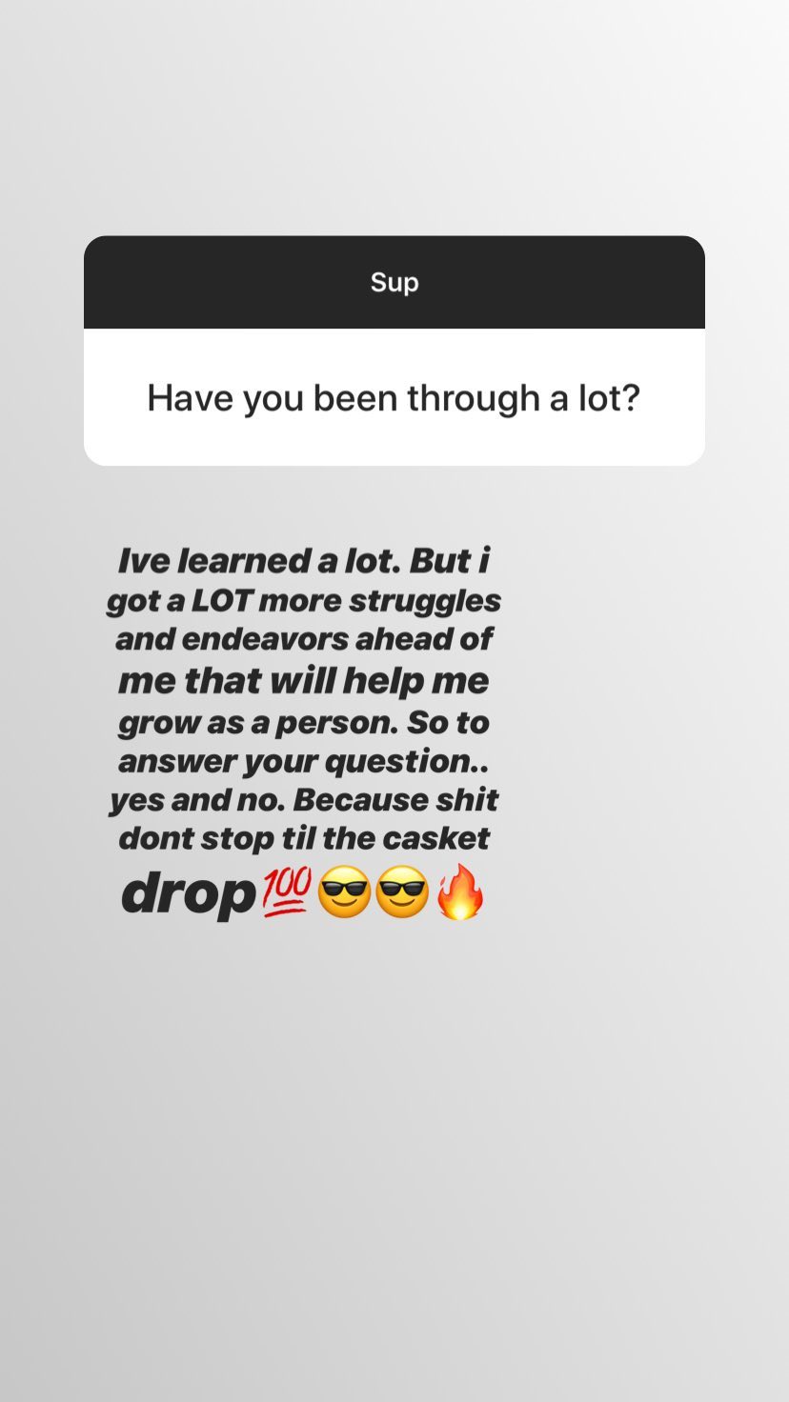Tap the line 'yes and no. Because shit'
Viewport: 789px width, 1402px height.
[x=303, y=800]
